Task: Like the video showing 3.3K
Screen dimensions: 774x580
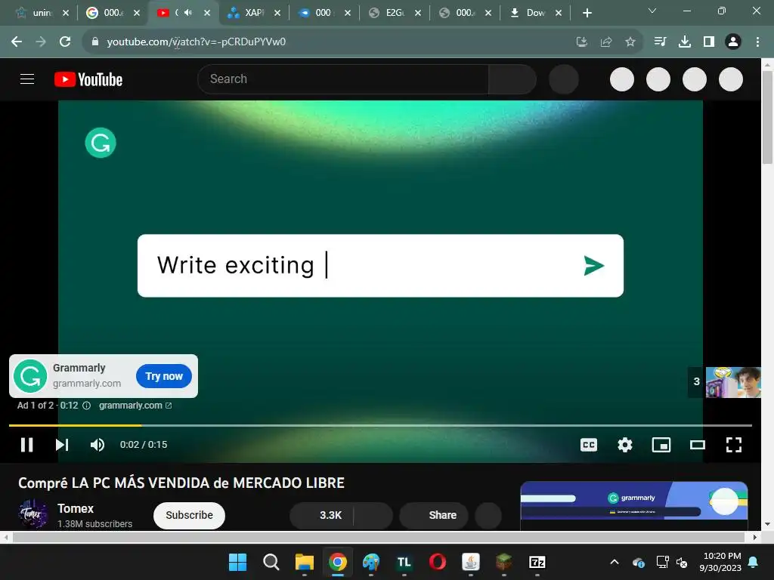Action: click(322, 515)
